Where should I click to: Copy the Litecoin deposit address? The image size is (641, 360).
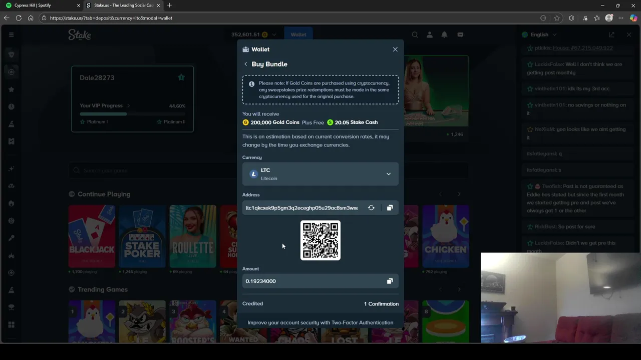coord(390,207)
